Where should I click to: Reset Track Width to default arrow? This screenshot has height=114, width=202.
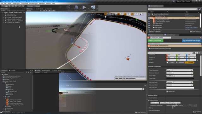point(193,76)
